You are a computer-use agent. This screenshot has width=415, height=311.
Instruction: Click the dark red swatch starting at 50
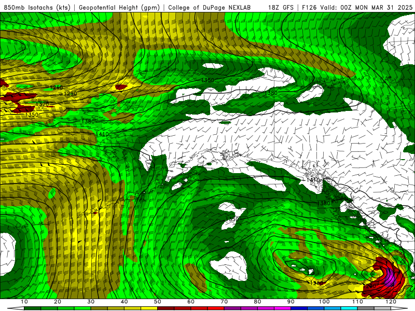coord(165,308)
